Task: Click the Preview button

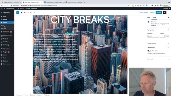Action: [x=152, y=13]
